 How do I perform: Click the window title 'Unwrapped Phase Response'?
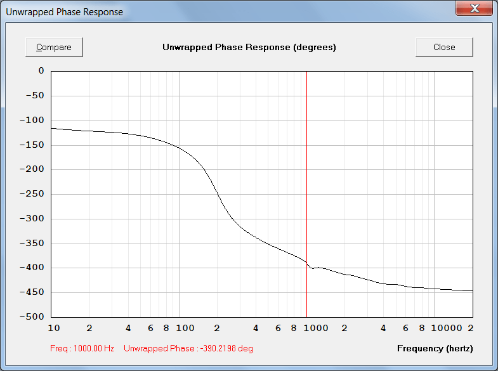(65, 12)
